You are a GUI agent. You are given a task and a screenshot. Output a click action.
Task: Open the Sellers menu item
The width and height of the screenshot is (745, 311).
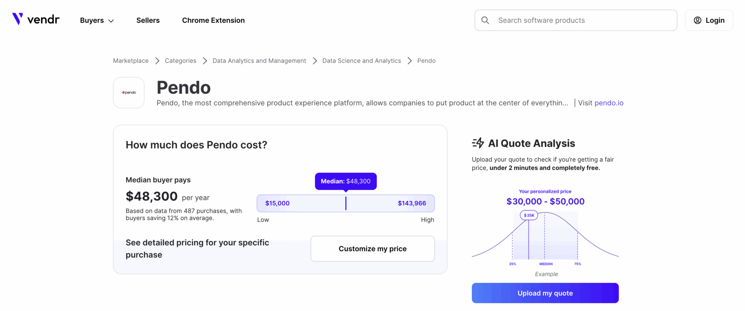148,20
